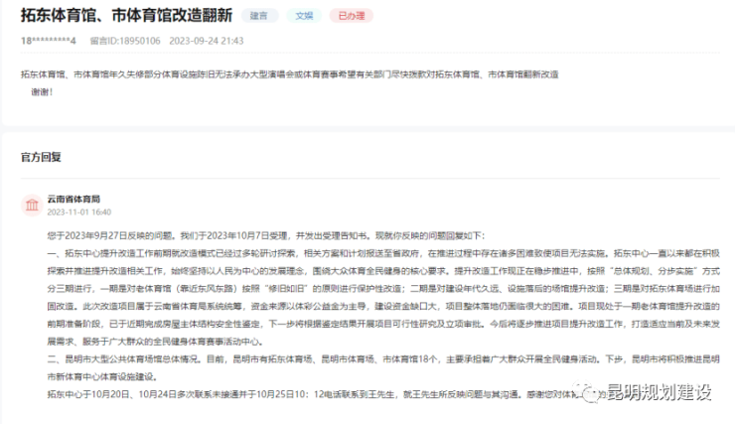Click the reply date 2023-11-01 16:40
The image size is (735, 424).
click(x=78, y=212)
